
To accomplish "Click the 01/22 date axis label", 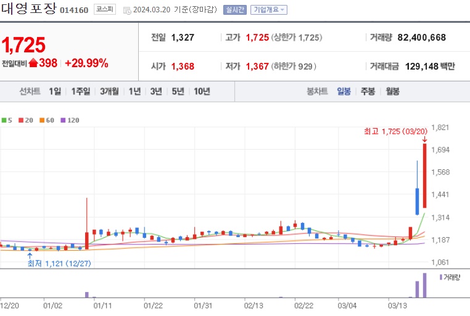I will click(x=153, y=306).
